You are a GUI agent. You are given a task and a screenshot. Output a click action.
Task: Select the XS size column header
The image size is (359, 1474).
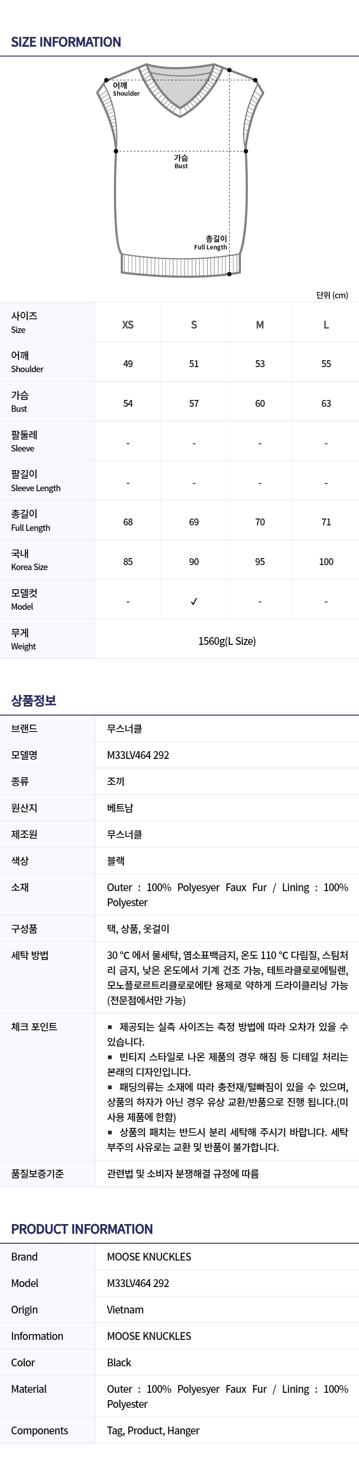pyautogui.click(x=128, y=324)
